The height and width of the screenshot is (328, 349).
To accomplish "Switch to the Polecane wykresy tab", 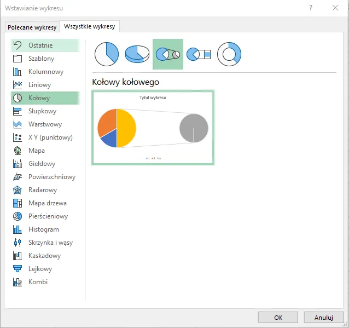I will [32, 27].
